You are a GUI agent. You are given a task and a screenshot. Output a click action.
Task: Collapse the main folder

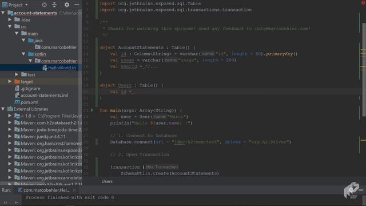click(17, 33)
